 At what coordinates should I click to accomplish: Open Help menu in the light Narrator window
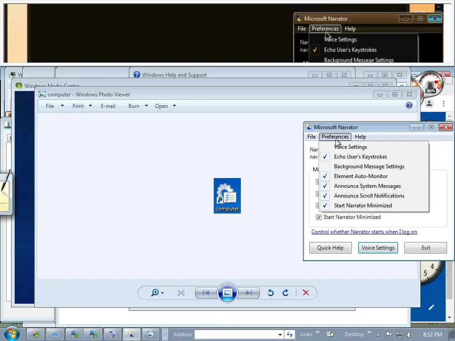360,137
